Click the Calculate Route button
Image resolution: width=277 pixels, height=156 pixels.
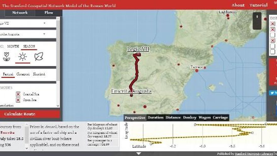click(x=30, y=114)
